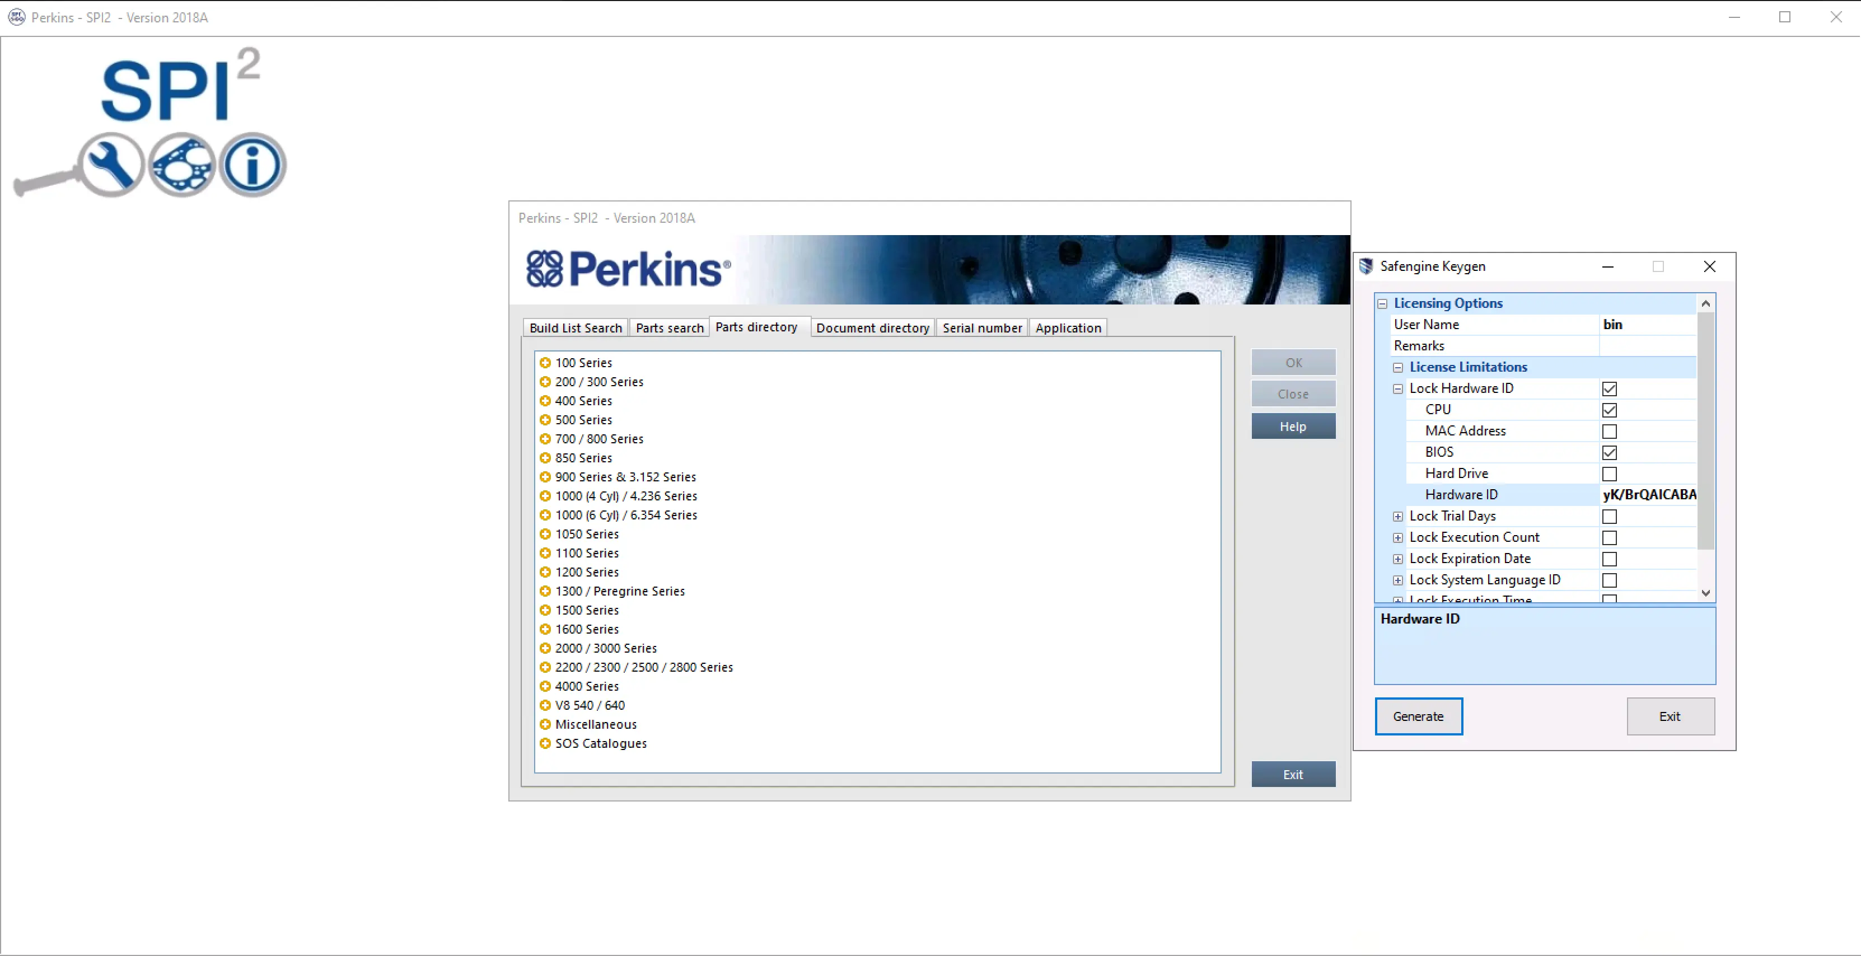1861x956 pixels.
Task: Collapse the Licensing Options section
Action: (x=1383, y=304)
